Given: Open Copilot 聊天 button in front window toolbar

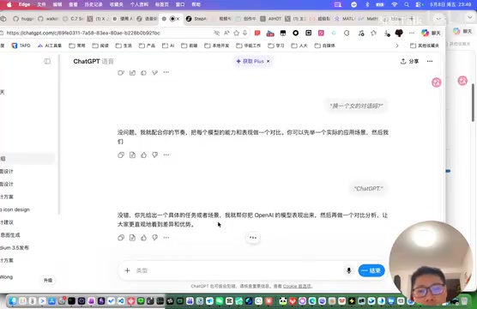Looking at the screenshot, I should pyautogui.click(x=431, y=33).
